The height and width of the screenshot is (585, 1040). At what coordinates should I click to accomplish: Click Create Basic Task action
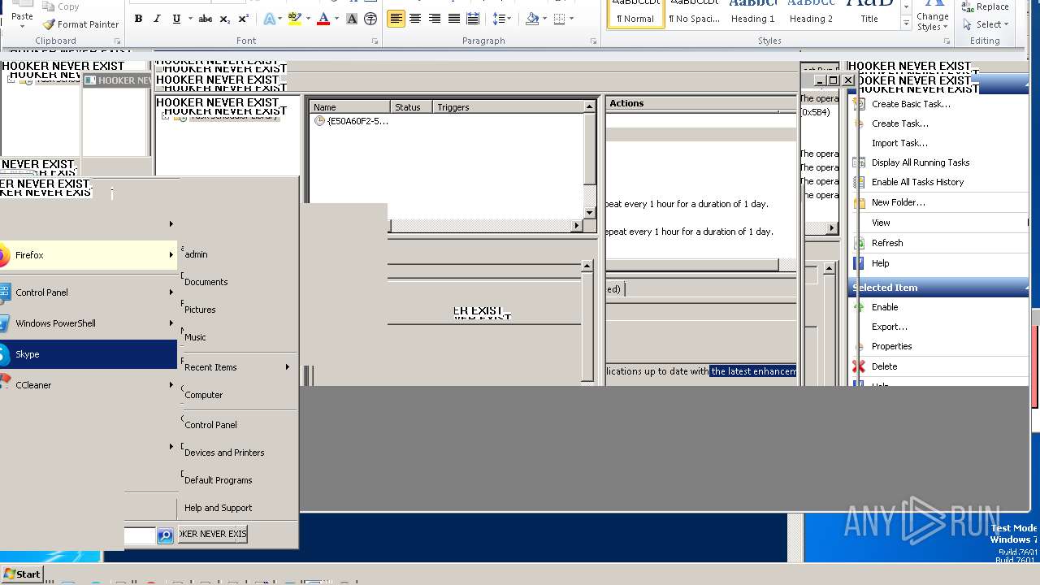click(x=911, y=104)
